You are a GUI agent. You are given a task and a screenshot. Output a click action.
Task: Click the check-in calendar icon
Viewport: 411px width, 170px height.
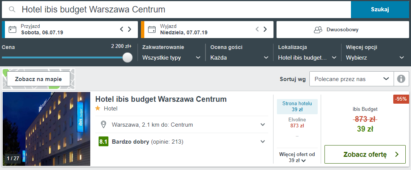click(x=13, y=29)
